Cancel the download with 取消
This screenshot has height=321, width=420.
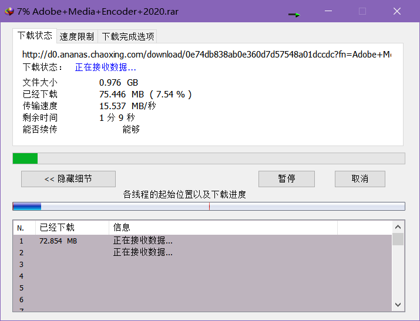tap(360, 178)
